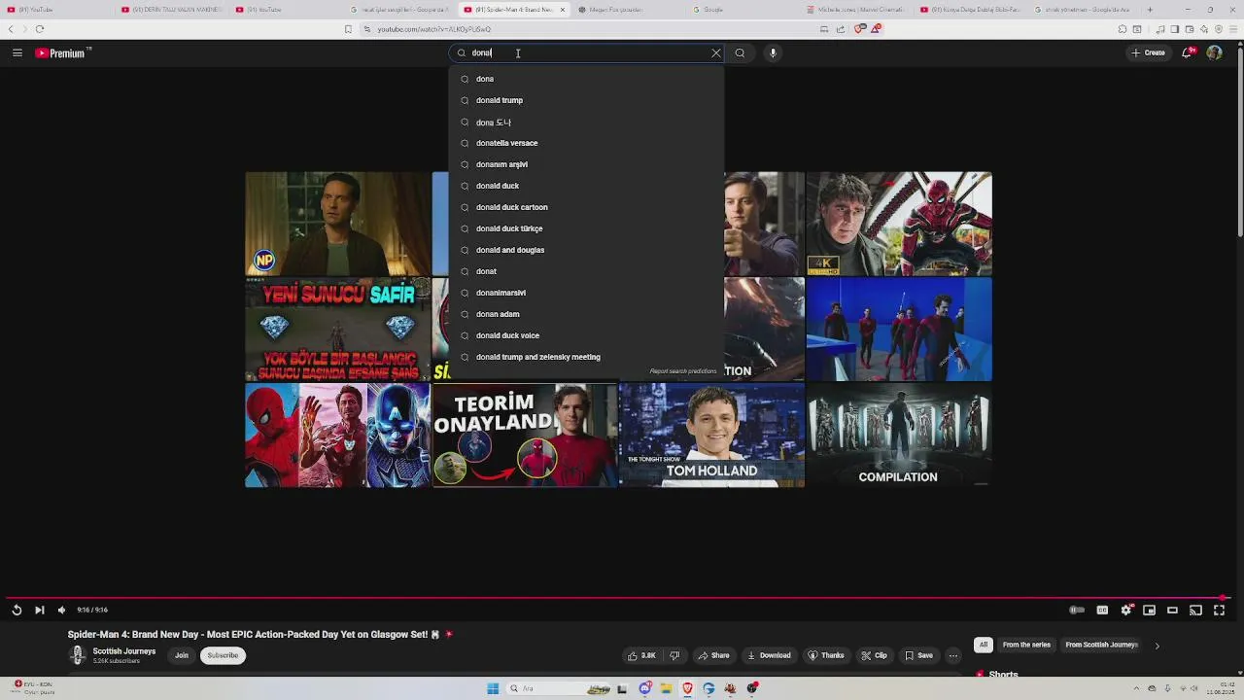Open the account avatar menu

pos(1214,52)
